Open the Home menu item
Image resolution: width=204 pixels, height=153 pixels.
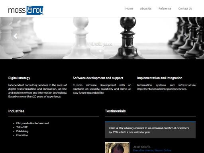click(x=129, y=9)
